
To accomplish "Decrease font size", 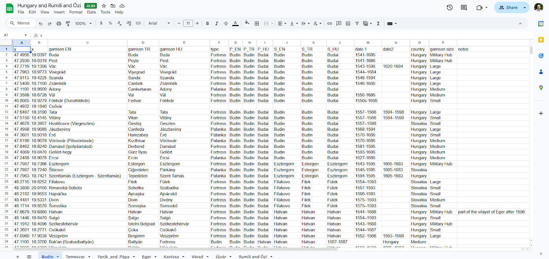I will [179, 23].
